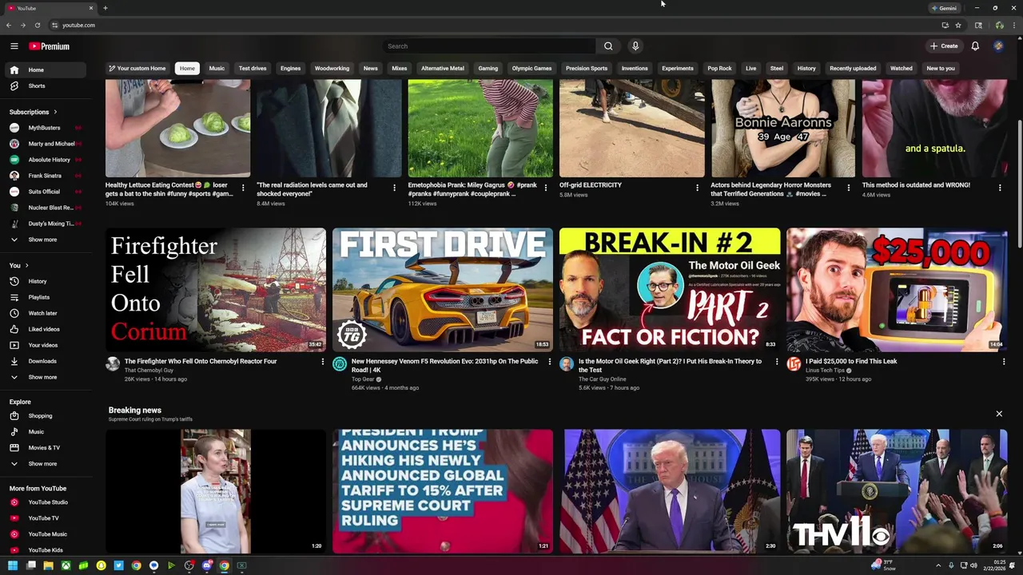The height and width of the screenshot is (575, 1023).
Task: Open the MythBusters subscription
Action: tap(45, 128)
